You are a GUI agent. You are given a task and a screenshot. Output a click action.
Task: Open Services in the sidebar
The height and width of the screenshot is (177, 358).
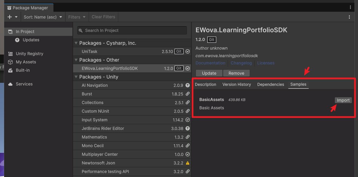pos(38,84)
